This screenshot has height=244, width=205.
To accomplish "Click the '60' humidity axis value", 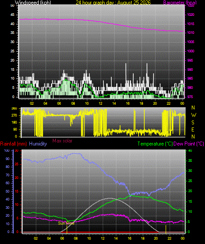I will point(7,183).
